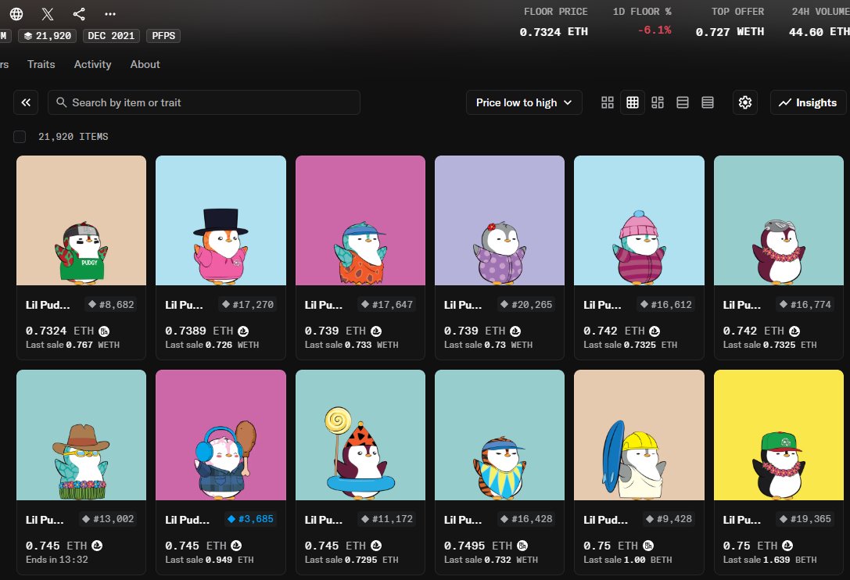This screenshot has height=580, width=850.
Task: Open the penguin holding lollipop thumbnail
Action: pyautogui.click(x=360, y=435)
